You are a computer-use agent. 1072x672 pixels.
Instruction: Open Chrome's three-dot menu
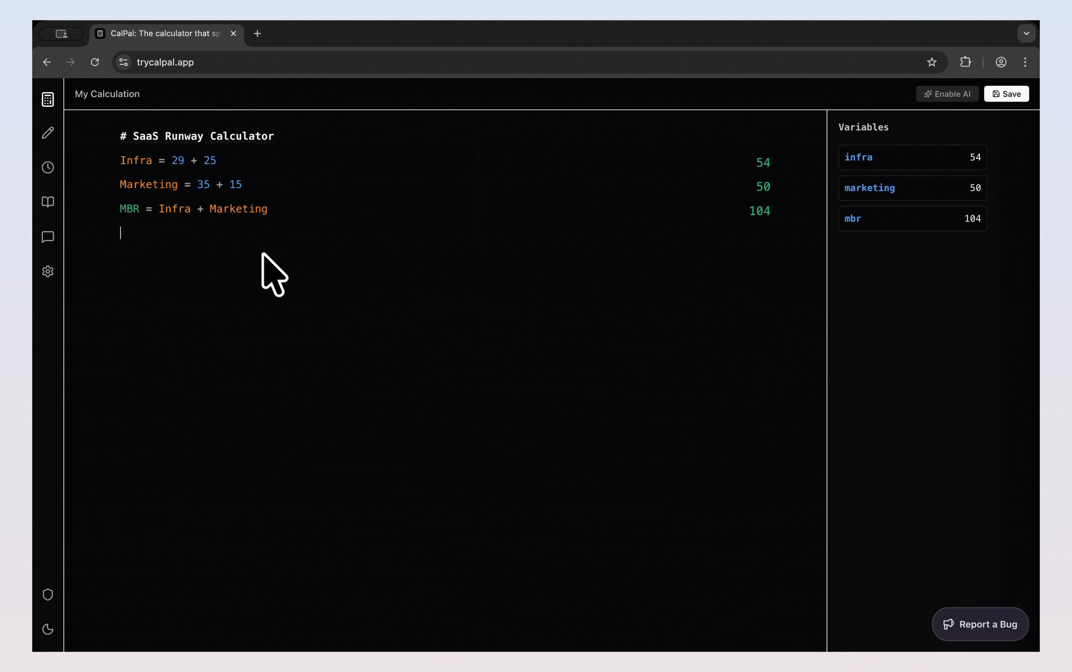(x=1024, y=62)
